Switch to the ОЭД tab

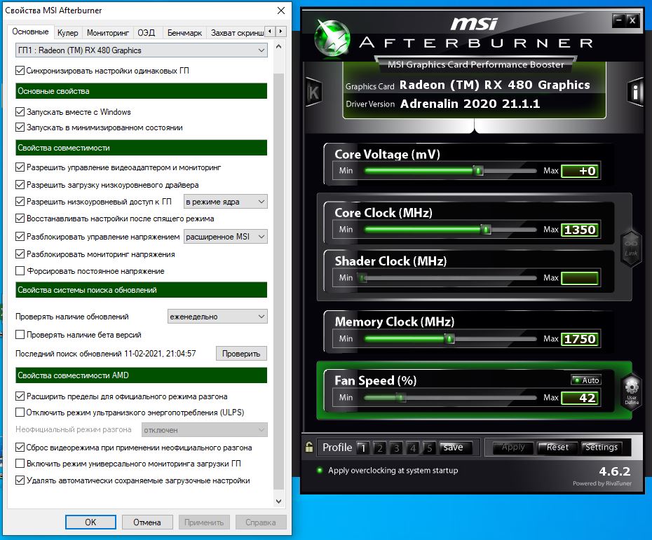point(147,33)
